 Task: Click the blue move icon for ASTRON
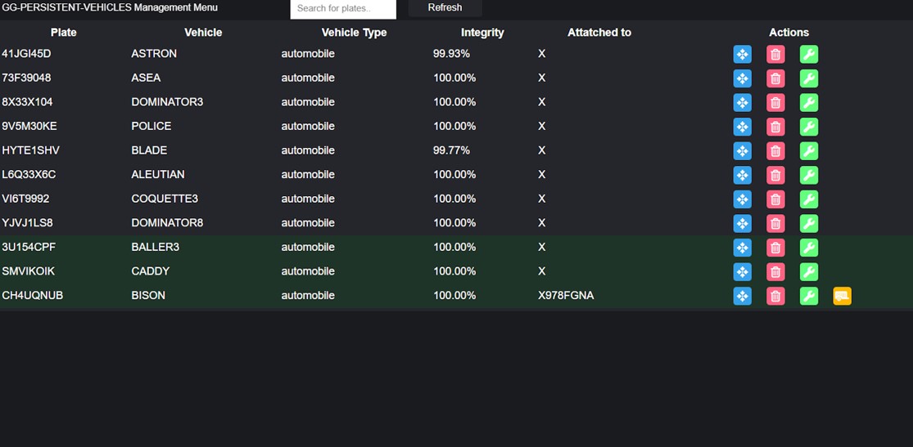coord(742,54)
